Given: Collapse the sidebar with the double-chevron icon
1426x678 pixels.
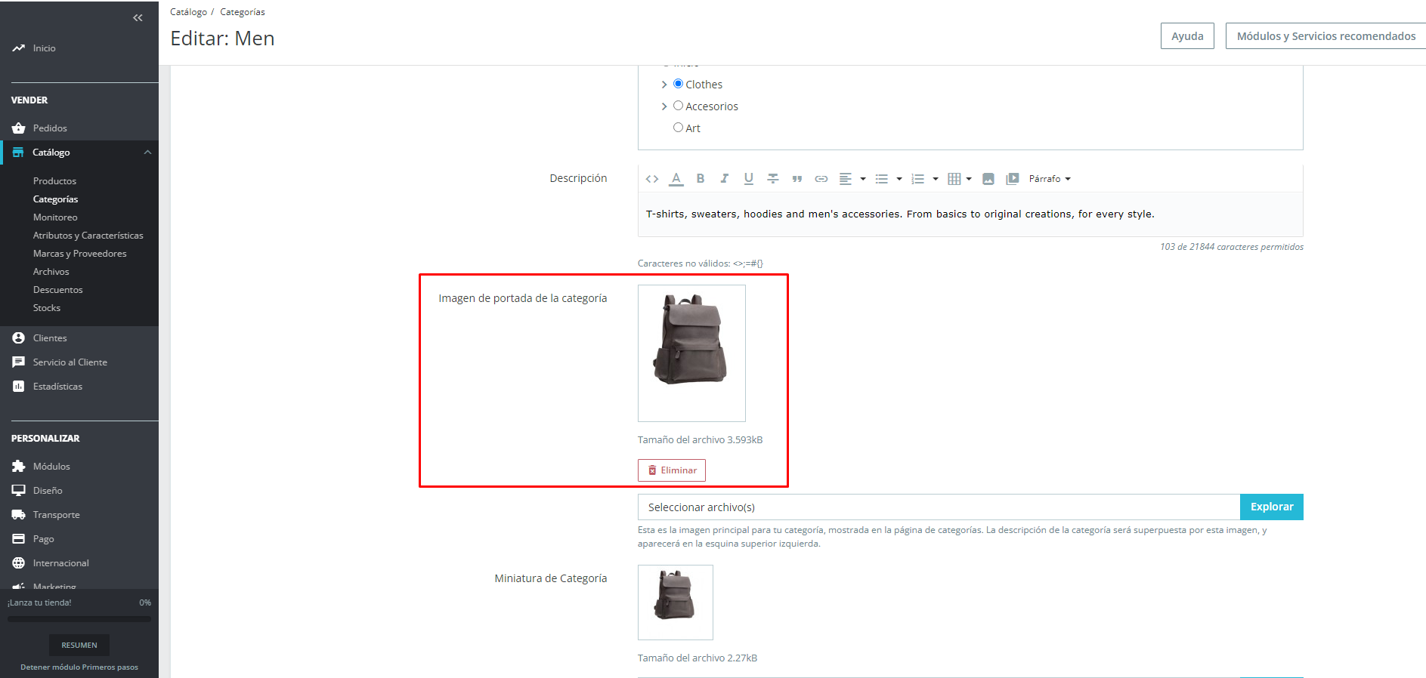Looking at the screenshot, I should click(138, 17).
